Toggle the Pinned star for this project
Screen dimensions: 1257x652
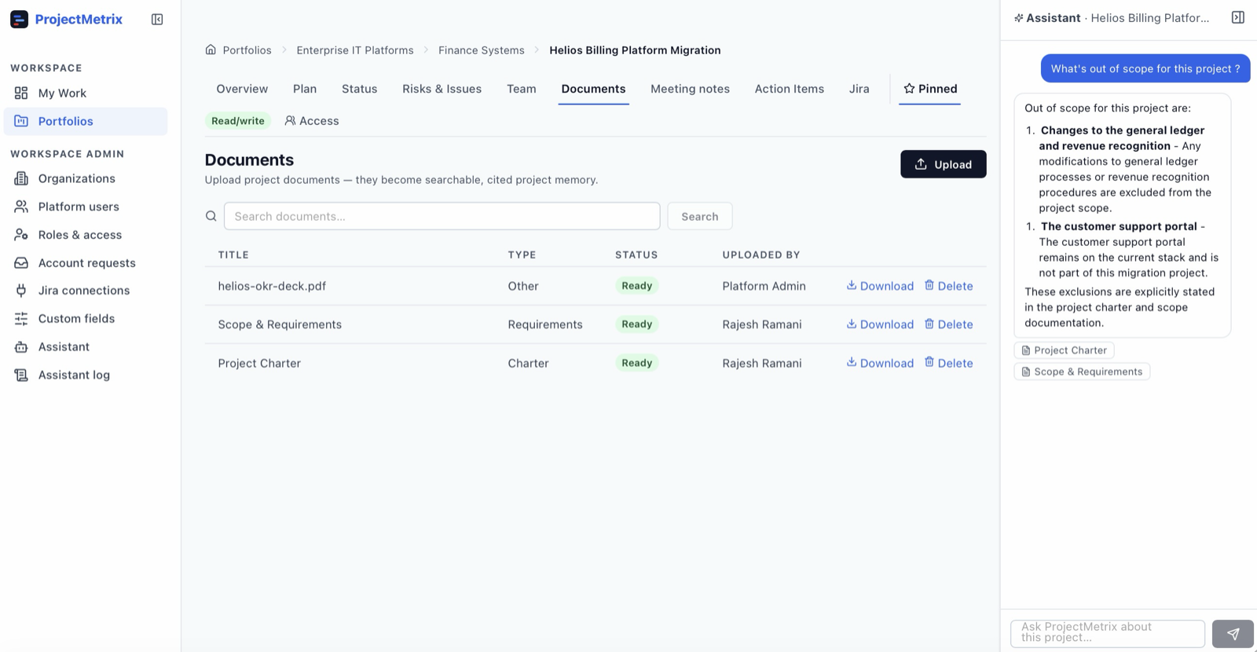pos(930,89)
